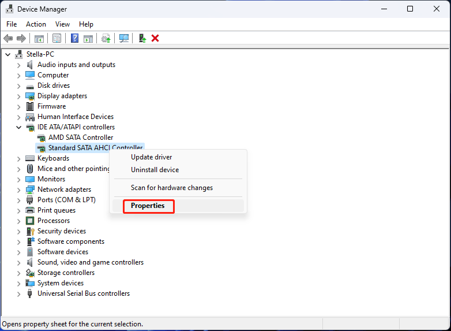The width and height of the screenshot is (451, 331).
Task: Open the View menu
Action: (62, 24)
